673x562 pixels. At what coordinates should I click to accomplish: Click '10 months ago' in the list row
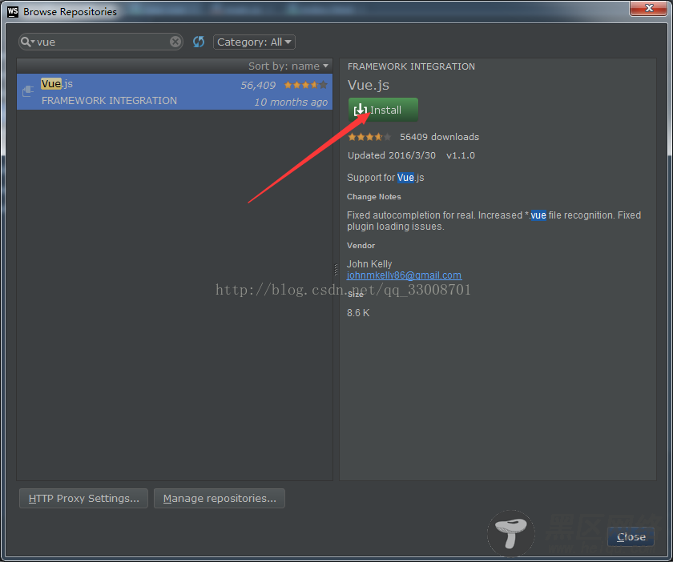click(x=291, y=102)
